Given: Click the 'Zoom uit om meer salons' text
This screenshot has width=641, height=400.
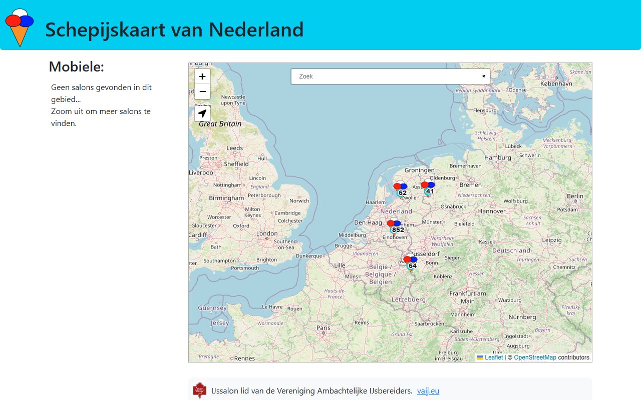Looking at the screenshot, I should (101, 117).
